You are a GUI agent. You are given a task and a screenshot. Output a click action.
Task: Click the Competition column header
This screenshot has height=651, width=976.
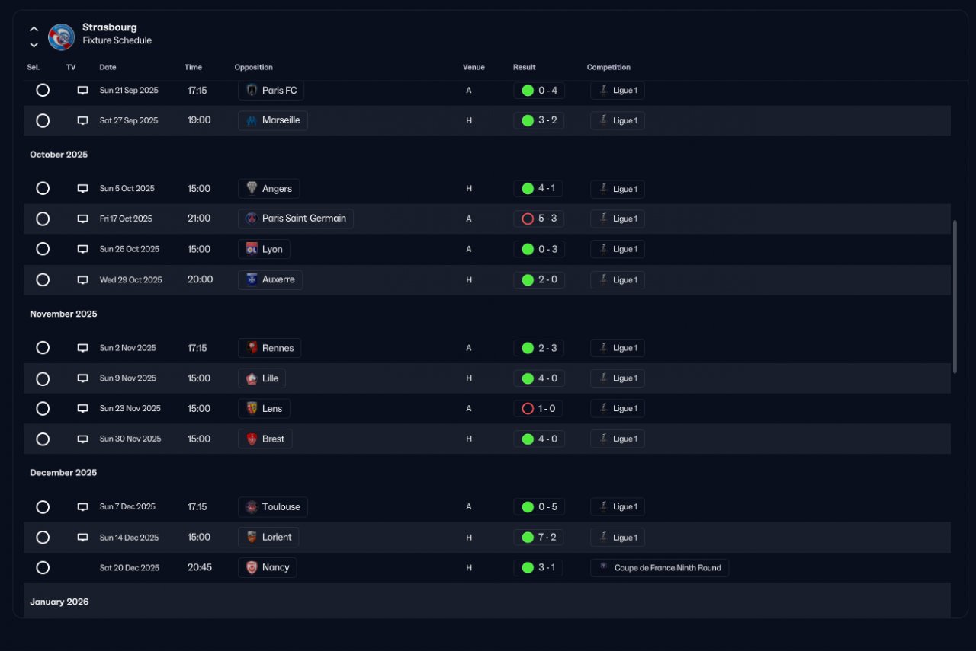pos(608,67)
